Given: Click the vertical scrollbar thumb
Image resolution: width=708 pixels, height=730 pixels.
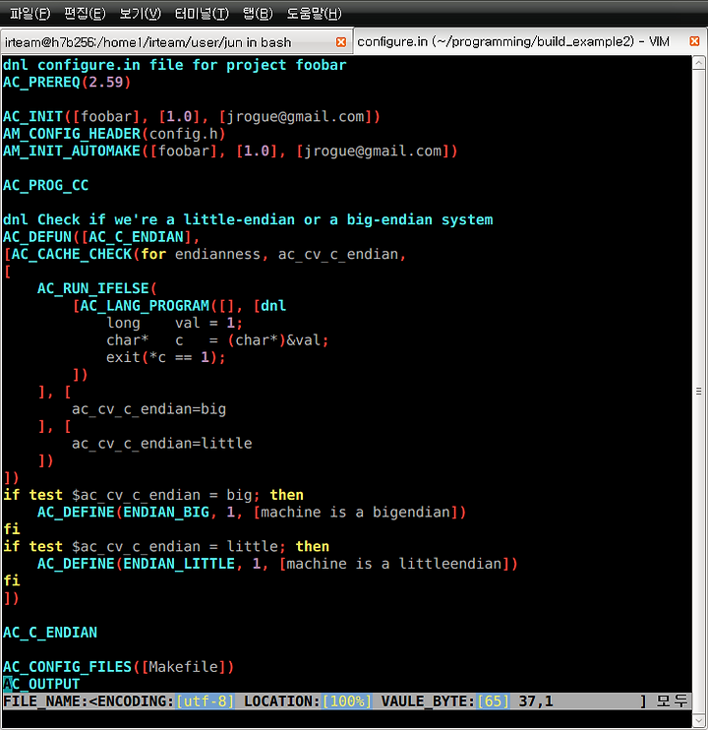Looking at the screenshot, I should (x=699, y=392).
